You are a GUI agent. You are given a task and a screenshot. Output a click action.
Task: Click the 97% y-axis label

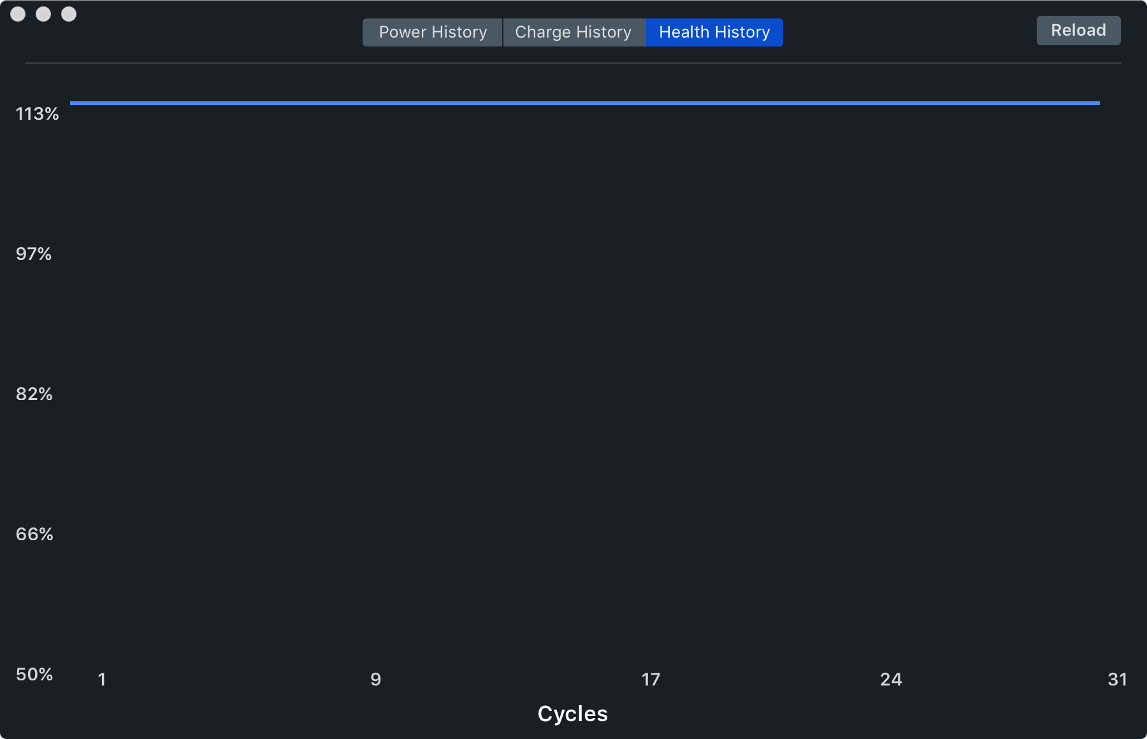click(34, 254)
